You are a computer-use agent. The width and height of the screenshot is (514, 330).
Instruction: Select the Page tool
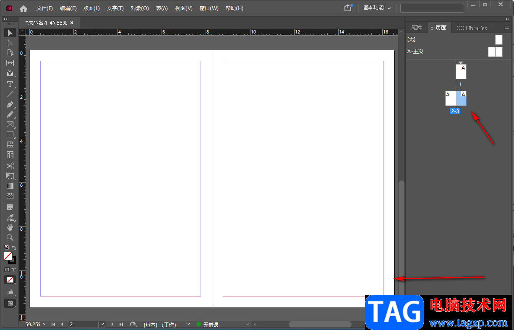pyautogui.click(x=10, y=53)
